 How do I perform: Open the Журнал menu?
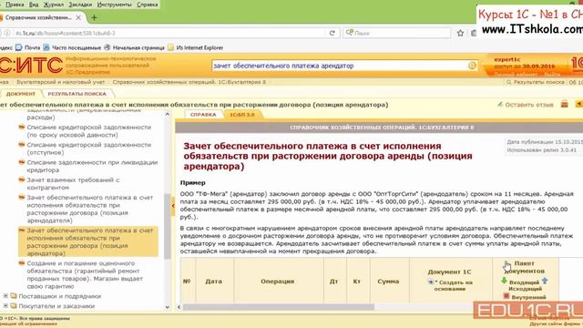pyautogui.click(x=54, y=5)
